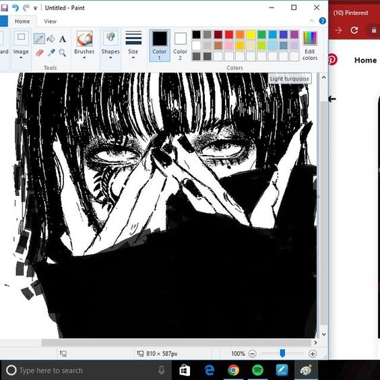This screenshot has height=380, width=380.
Task: Click horizontal scrollbar right arrow in Paint
Action: [315, 343]
